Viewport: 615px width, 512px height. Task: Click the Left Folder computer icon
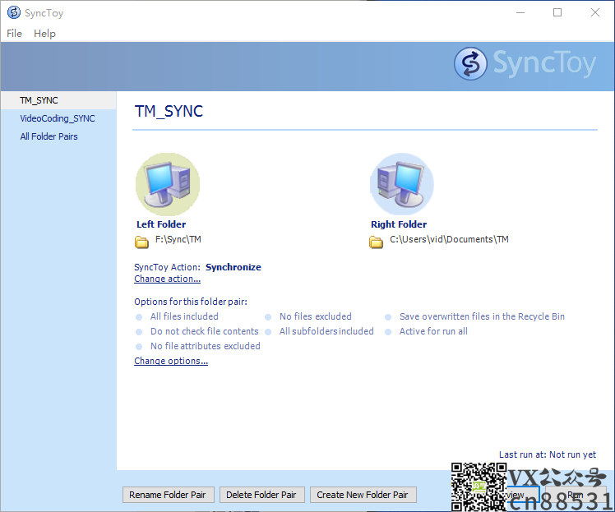[x=167, y=184]
